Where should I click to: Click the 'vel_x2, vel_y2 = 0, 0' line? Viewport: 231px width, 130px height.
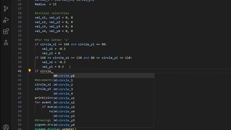tap(54, 22)
